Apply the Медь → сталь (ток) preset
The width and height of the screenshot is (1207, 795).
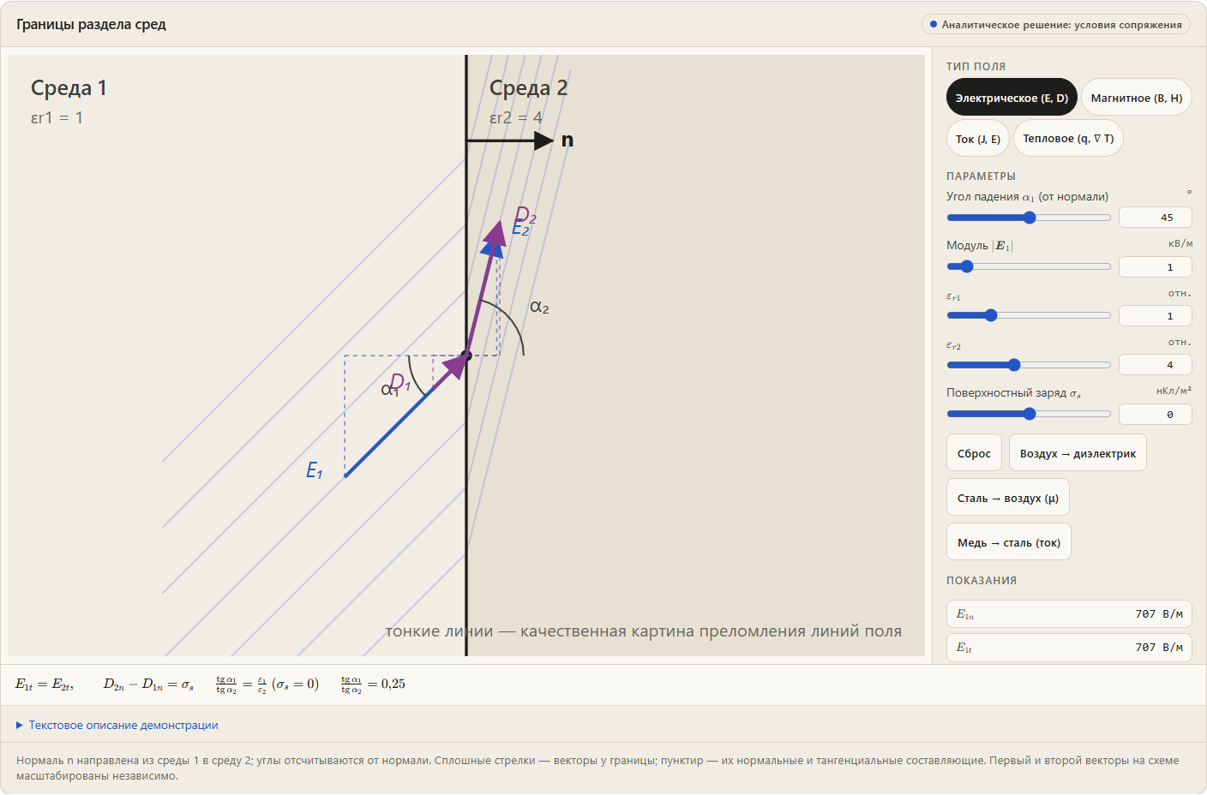(1009, 542)
